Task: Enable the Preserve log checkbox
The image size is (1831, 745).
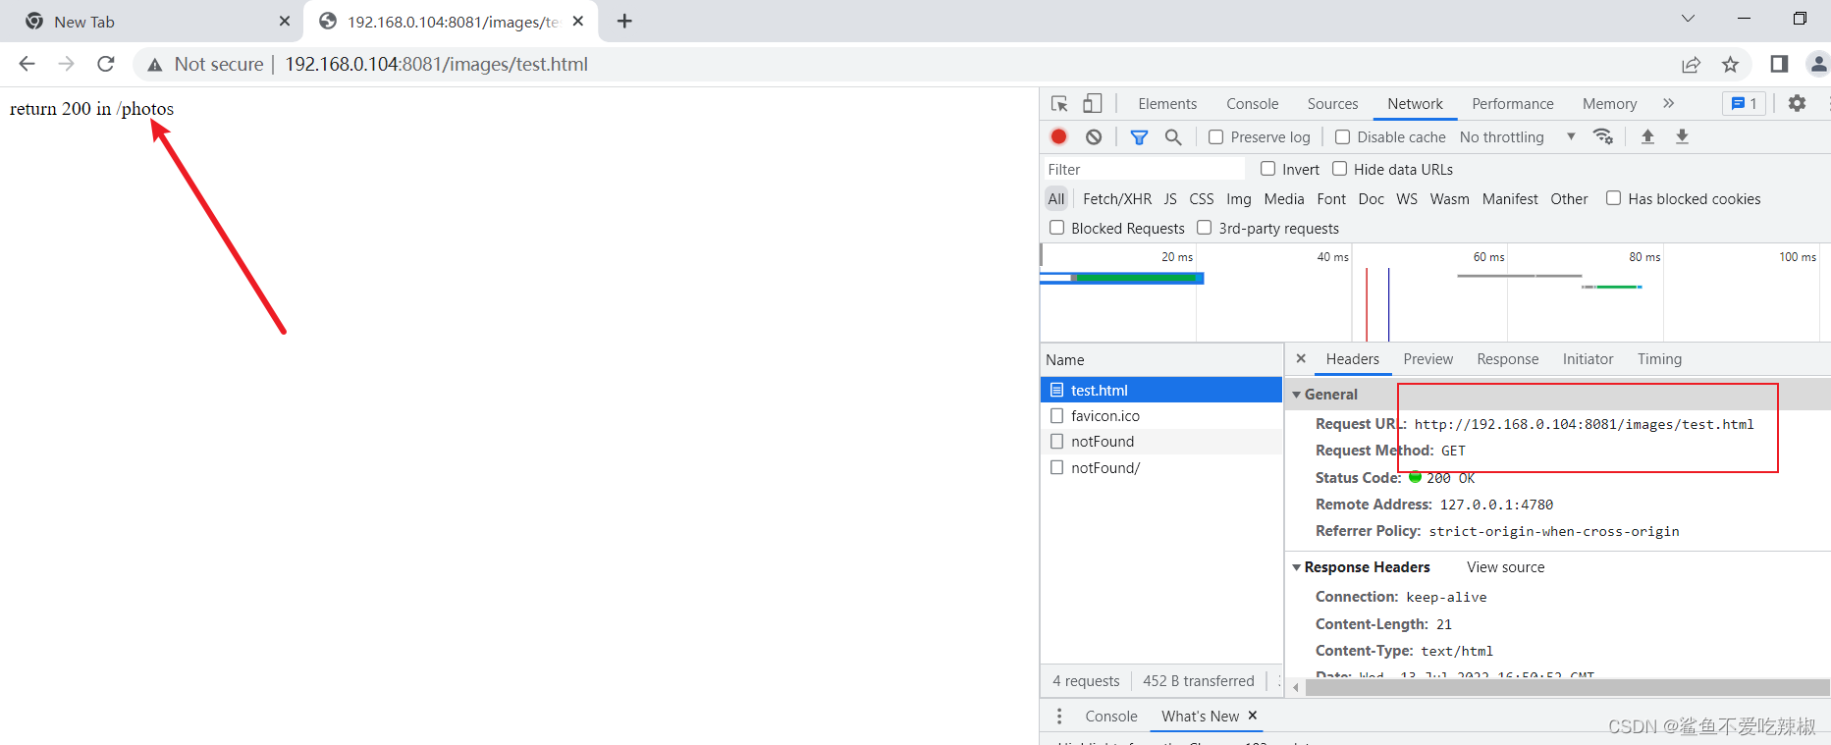Action: [x=1216, y=137]
